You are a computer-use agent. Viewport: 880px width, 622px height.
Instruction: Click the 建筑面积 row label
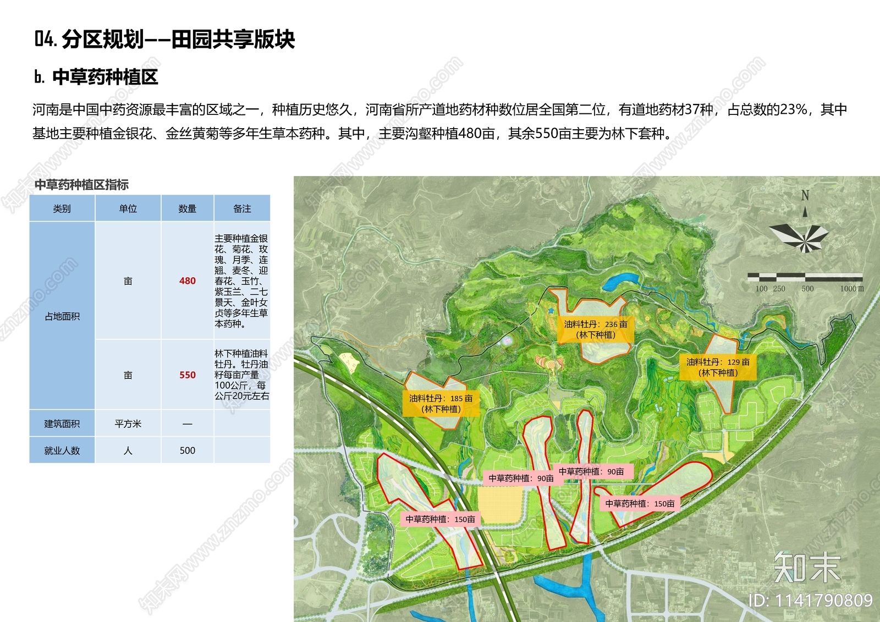click(x=62, y=423)
